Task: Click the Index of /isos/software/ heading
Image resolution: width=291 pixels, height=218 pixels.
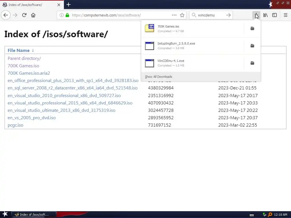Action: pos(56,34)
